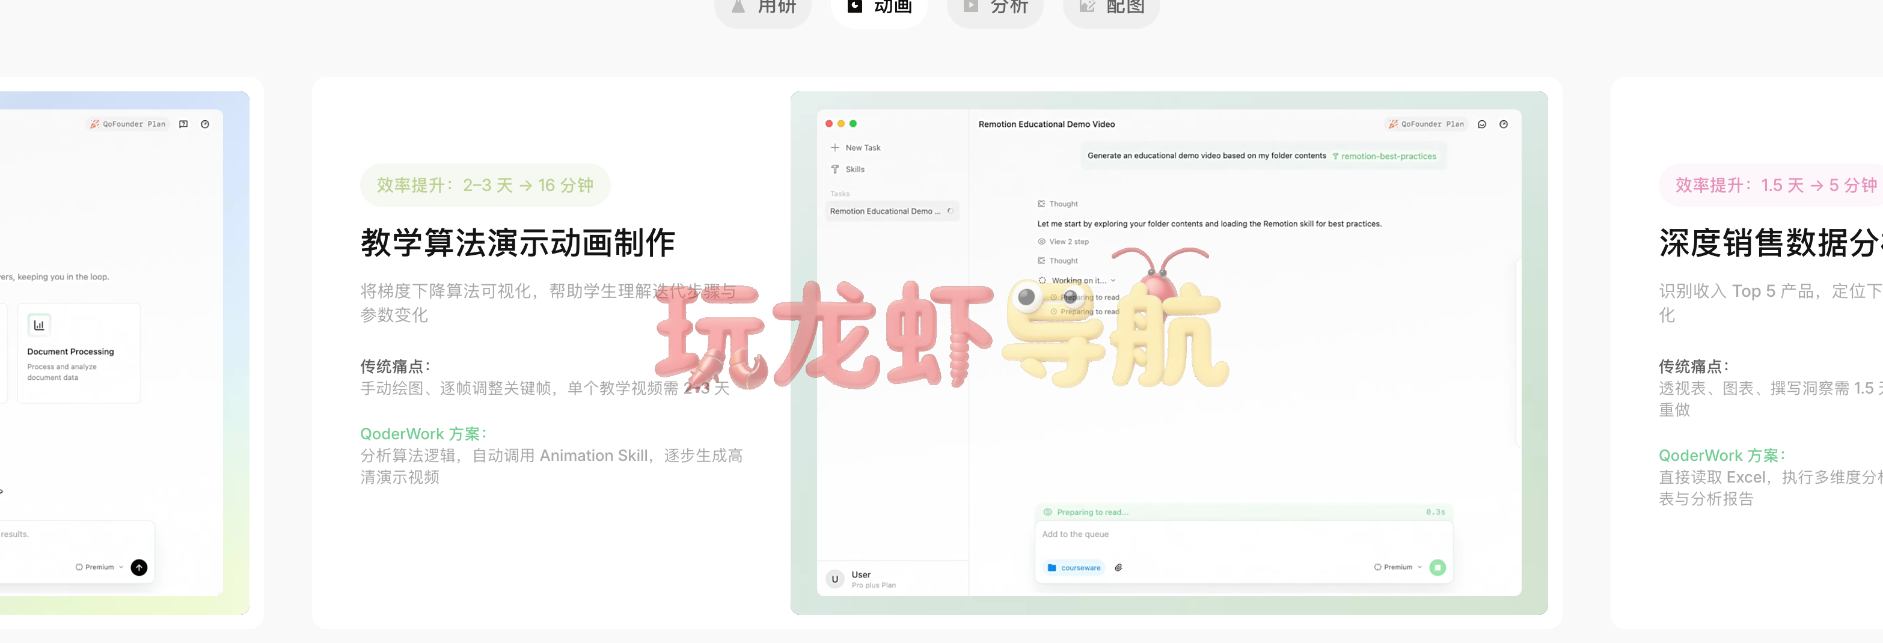Viewport: 1883px width, 643px height.
Task: Click the Preparing to read status eye icon
Action: [1047, 512]
